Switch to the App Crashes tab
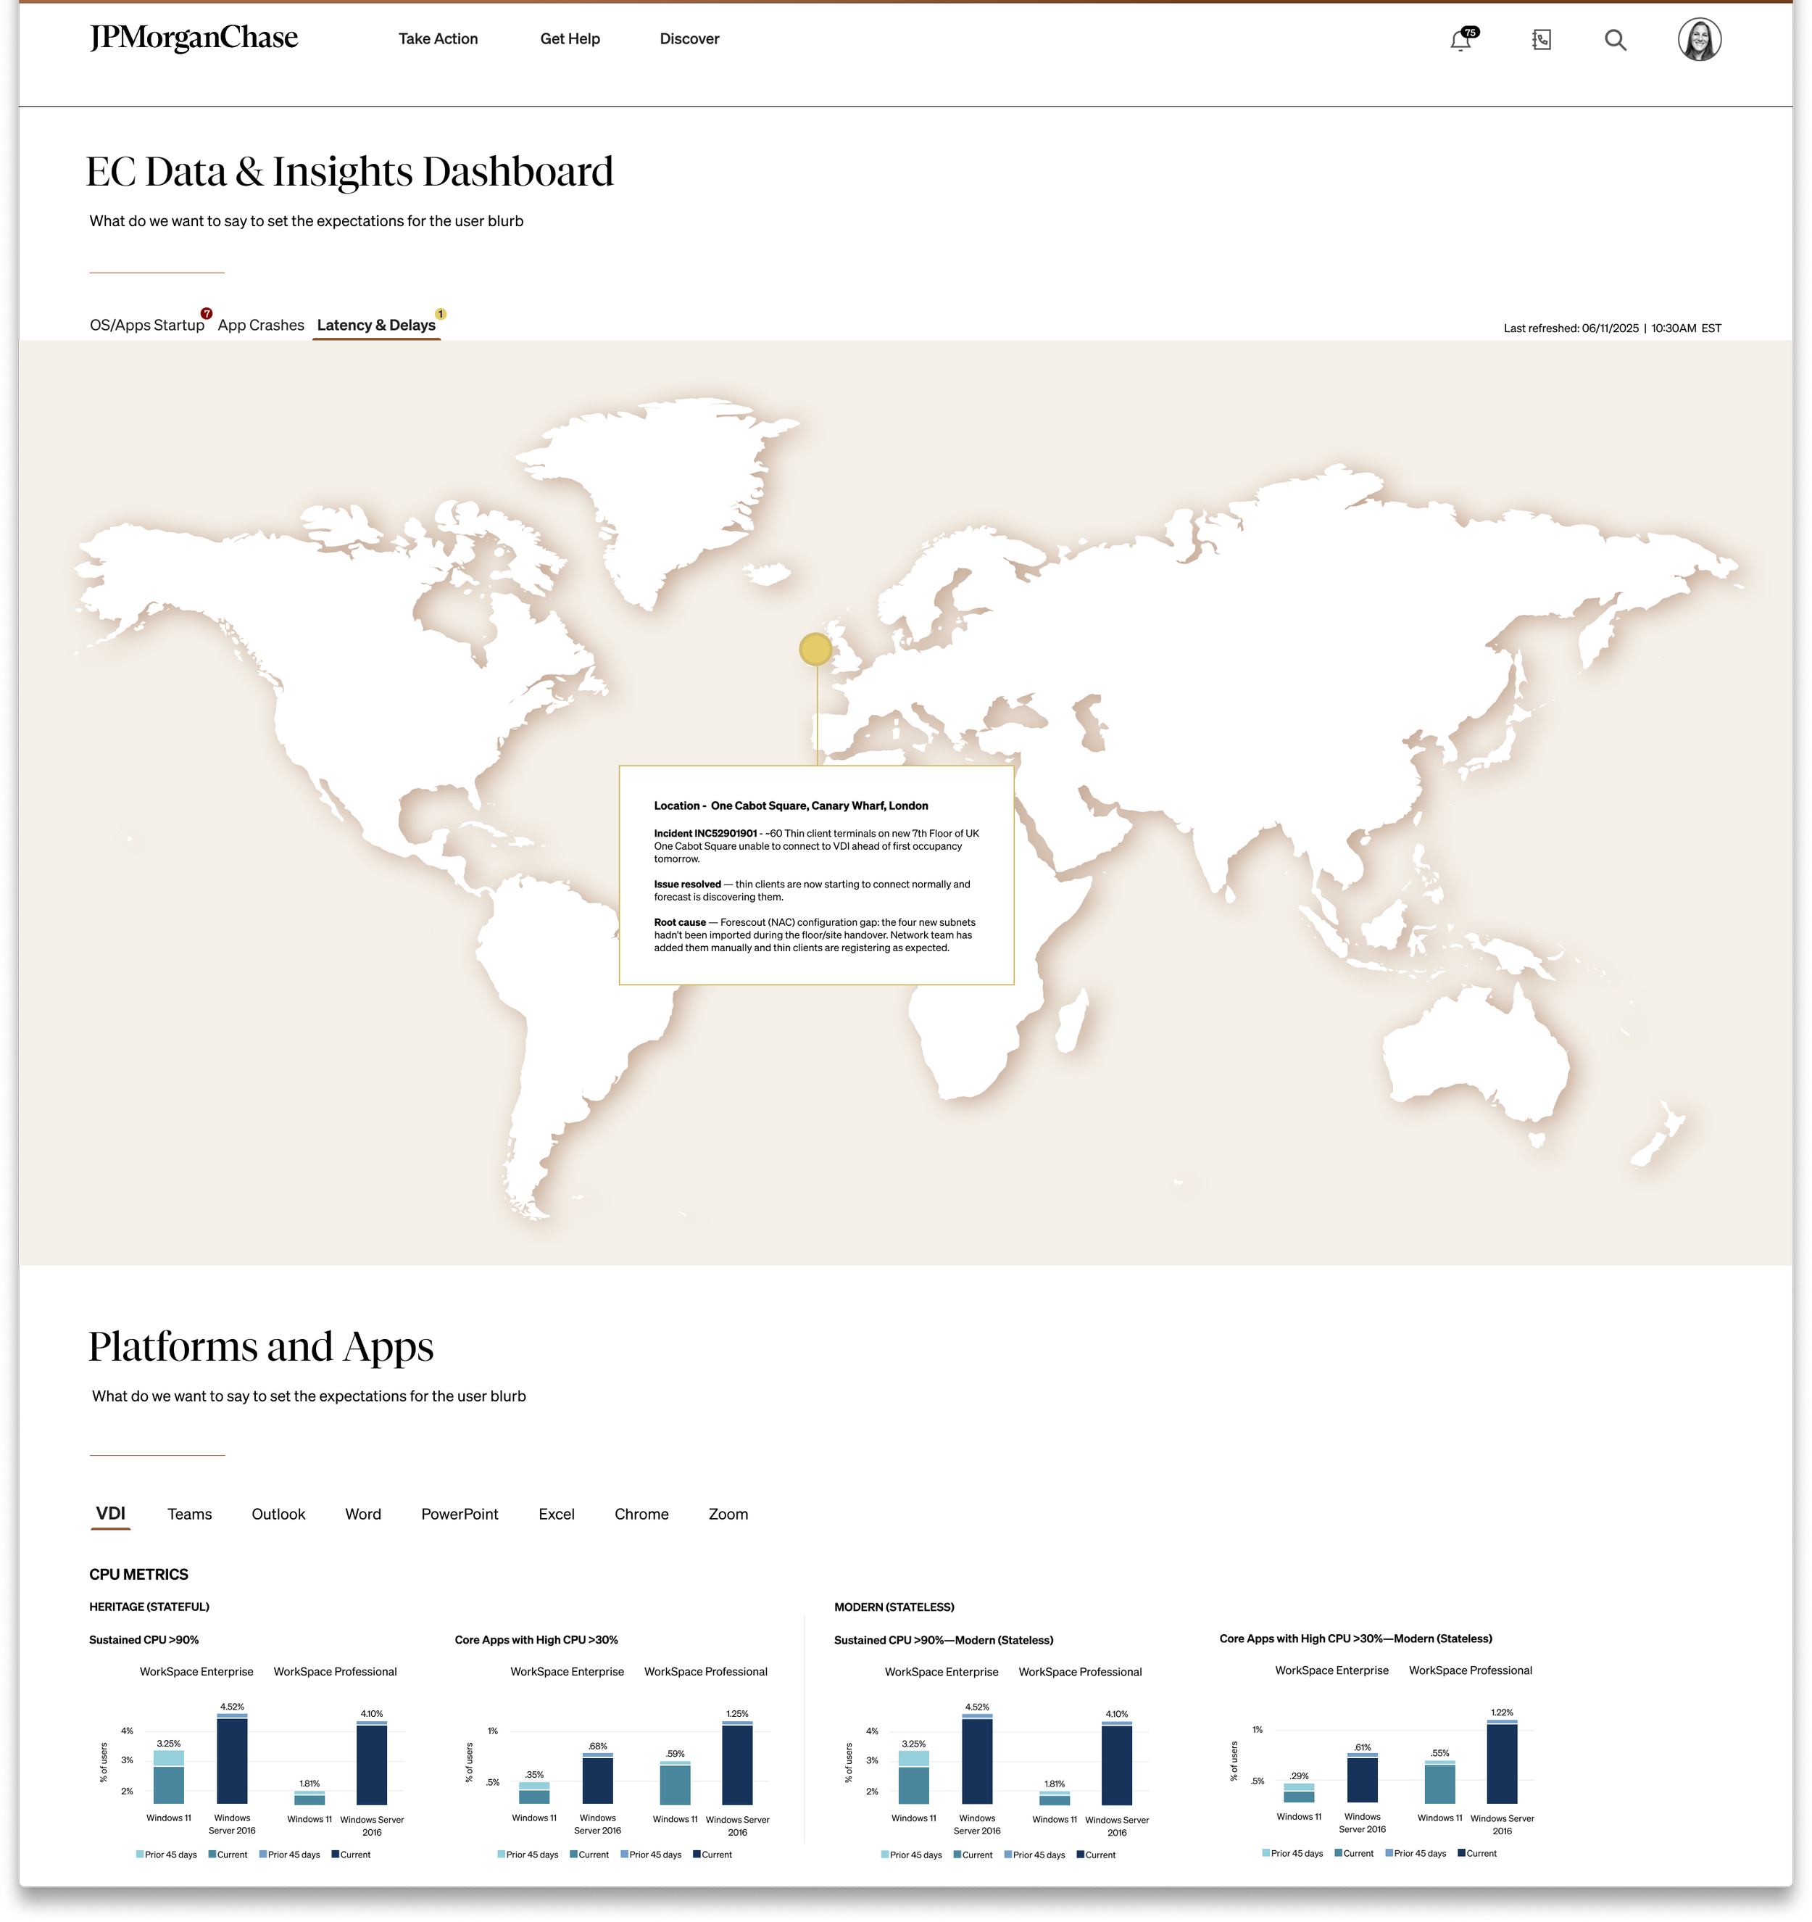This screenshot has width=1812, height=1922. point(261,325)
